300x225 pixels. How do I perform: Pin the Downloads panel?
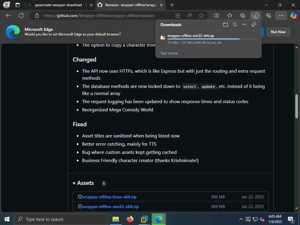click(x=254, y=25)
